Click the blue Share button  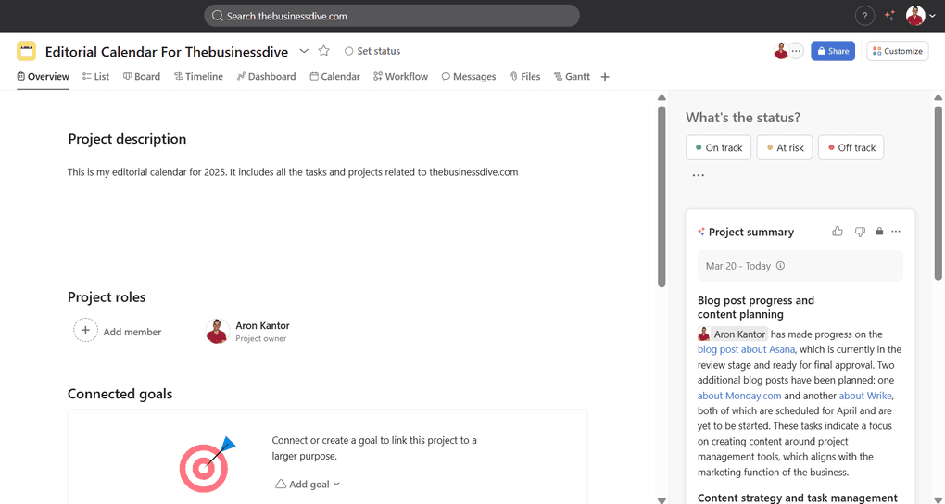click(x=833, y=51)
